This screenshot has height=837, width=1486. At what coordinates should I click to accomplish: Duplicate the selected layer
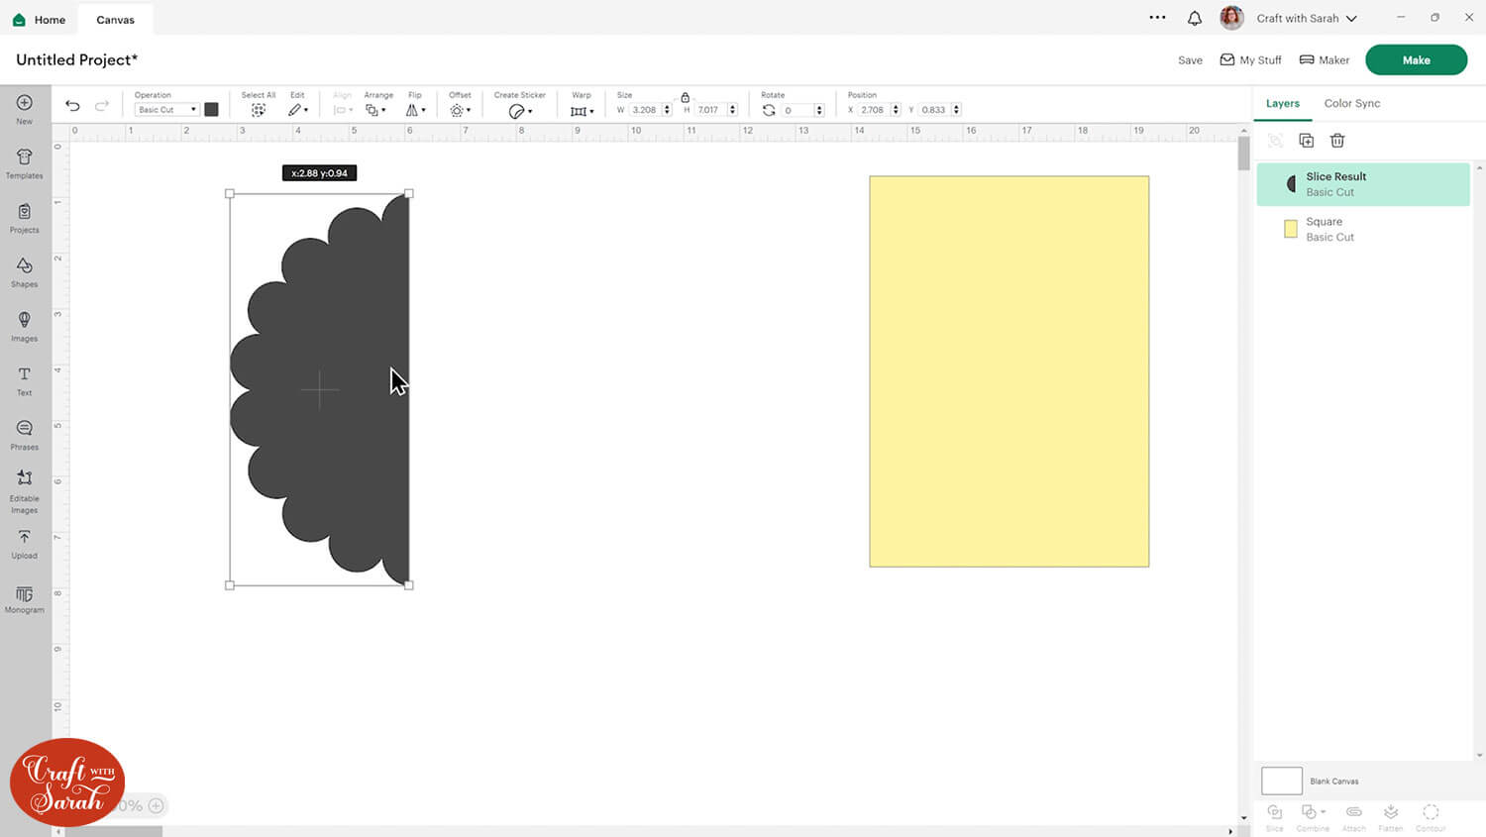[1306, 141]
